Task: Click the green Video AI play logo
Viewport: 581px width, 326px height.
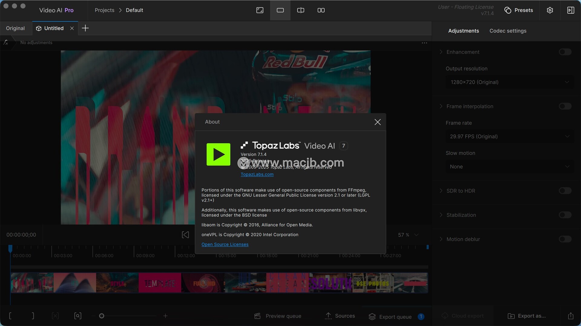Action: pyautogui.click(x=218, y=154)
